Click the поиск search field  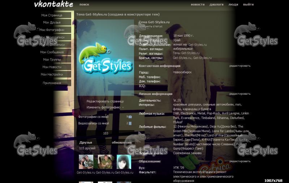click(x=84, y=4)
